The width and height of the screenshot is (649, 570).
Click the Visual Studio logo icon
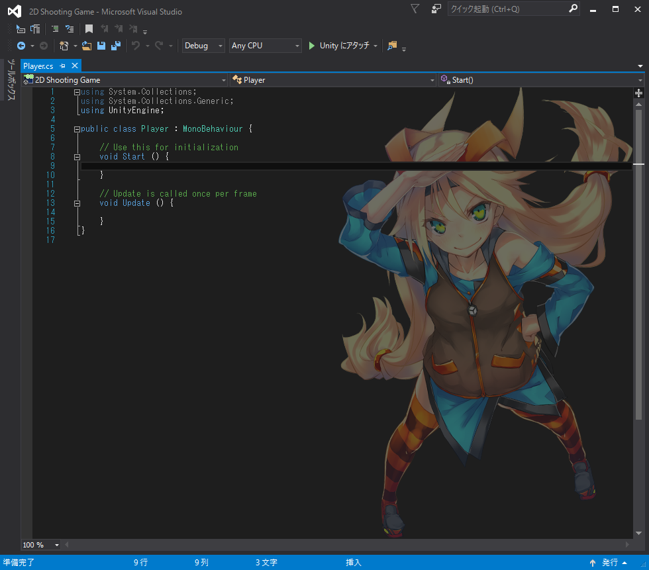15,11
